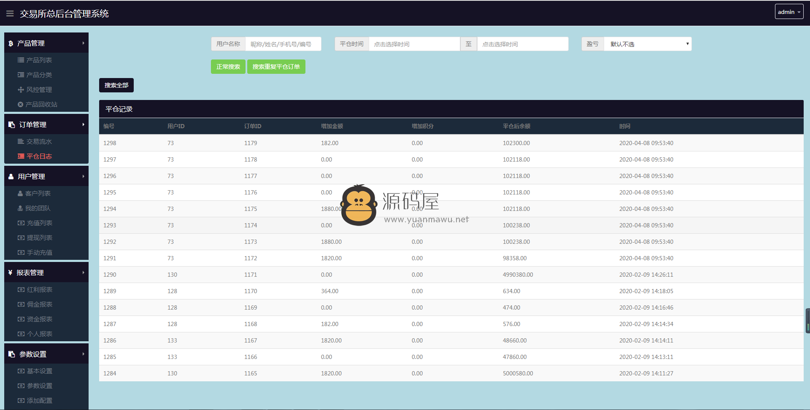Click the icon beside 基本设置
The image size is (810, 410).
pos(21,371)
